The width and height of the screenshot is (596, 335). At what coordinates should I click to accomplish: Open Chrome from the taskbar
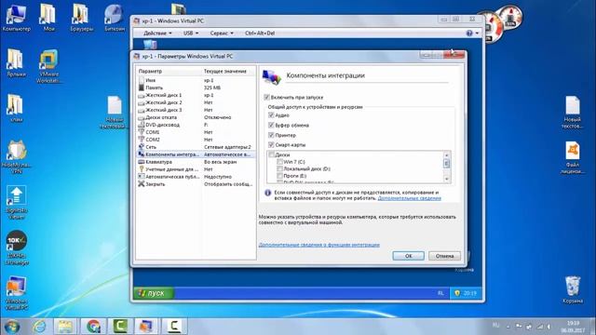coord(93,327)
